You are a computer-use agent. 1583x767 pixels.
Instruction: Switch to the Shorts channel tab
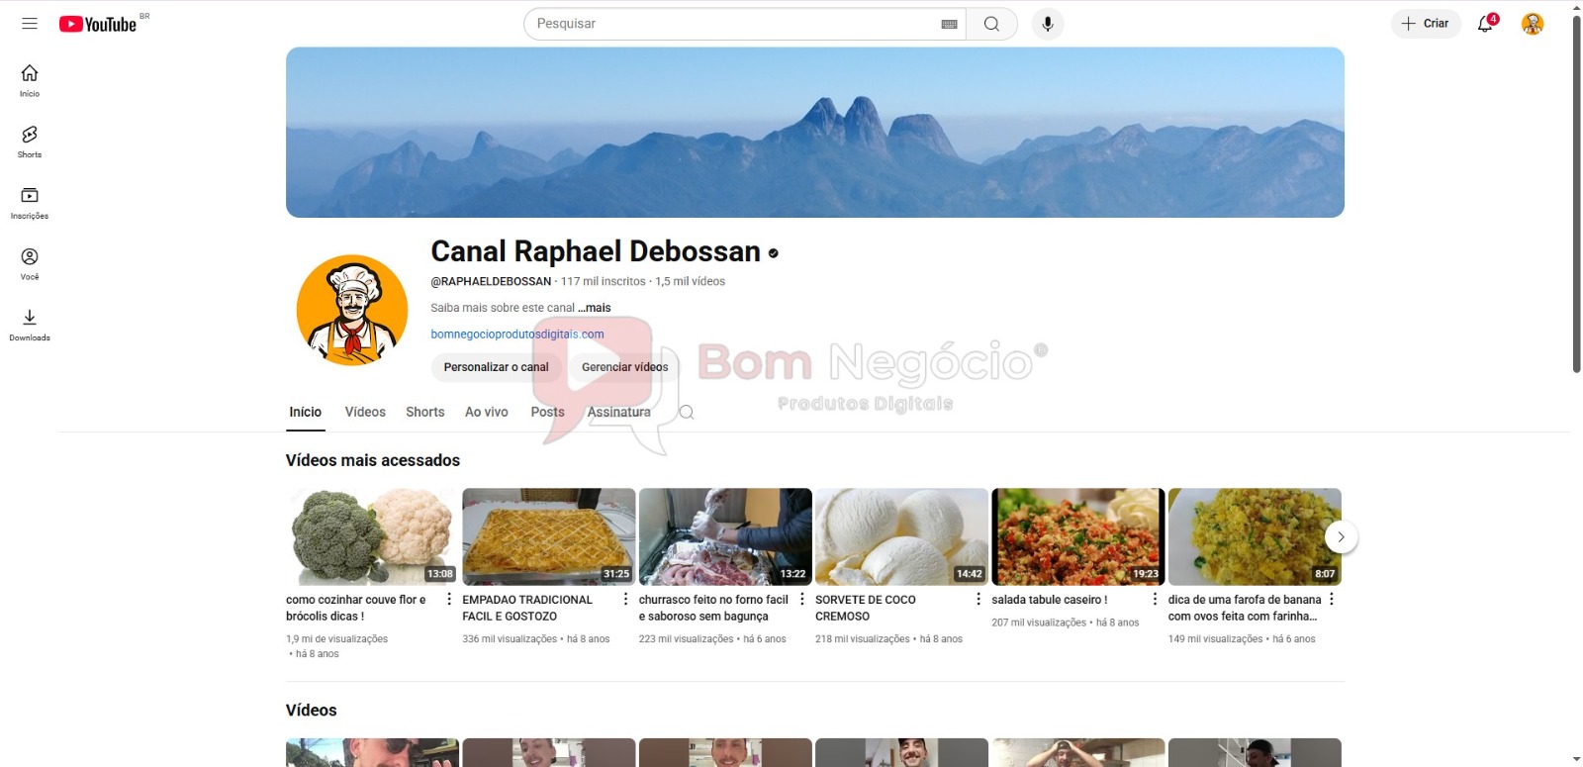pyautogui.click(x=425, y=413)
